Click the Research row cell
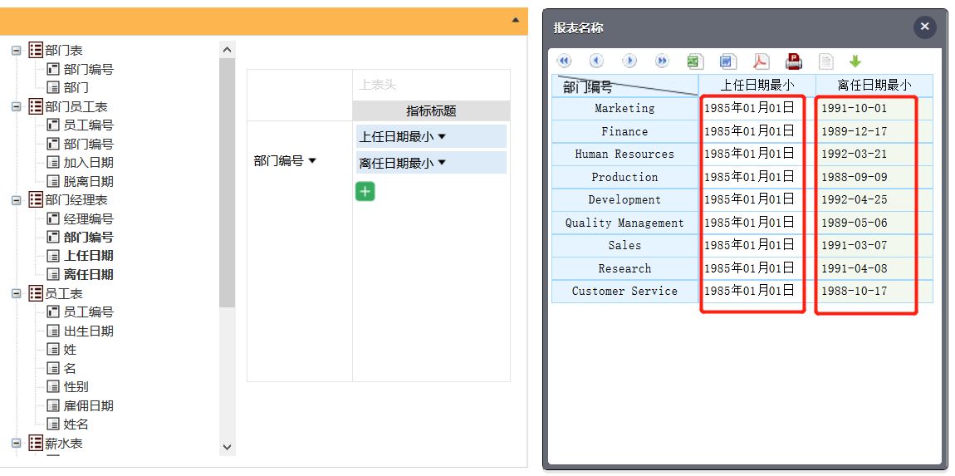 pyautogui.click(x=624, y=269)
